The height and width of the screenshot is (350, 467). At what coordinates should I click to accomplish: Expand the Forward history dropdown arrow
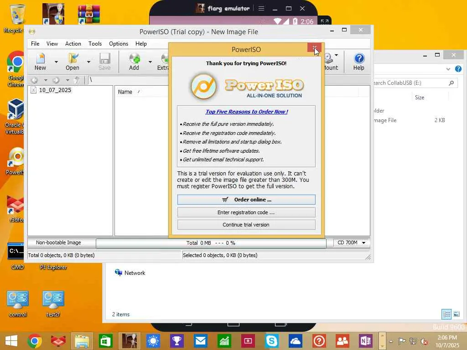[67, 80]
